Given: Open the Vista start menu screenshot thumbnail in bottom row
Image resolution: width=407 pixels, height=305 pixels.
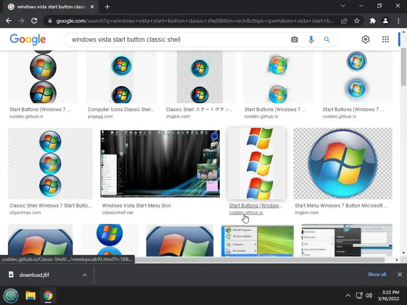Looking at the screenshot, I should point(258,240).
